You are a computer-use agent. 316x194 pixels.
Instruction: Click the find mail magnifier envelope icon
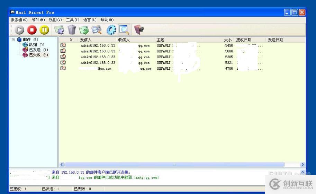click(97, 30)
